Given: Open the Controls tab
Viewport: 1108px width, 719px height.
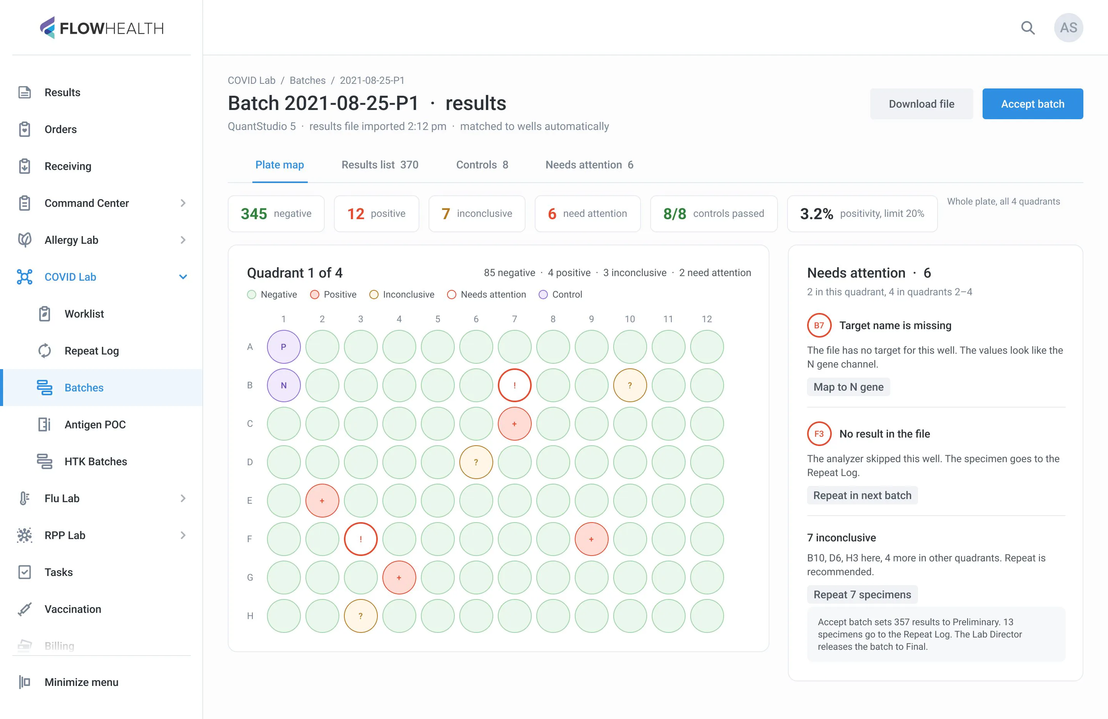Looking at the screenshot, I should [482, 165].
